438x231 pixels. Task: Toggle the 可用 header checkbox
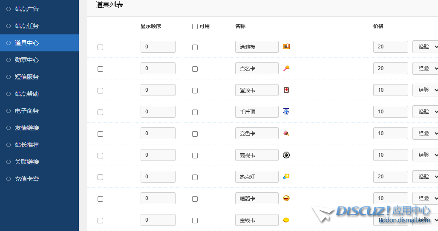click(x=195, y=26)
